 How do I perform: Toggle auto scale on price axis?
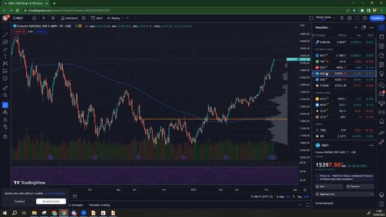[306, 197]
